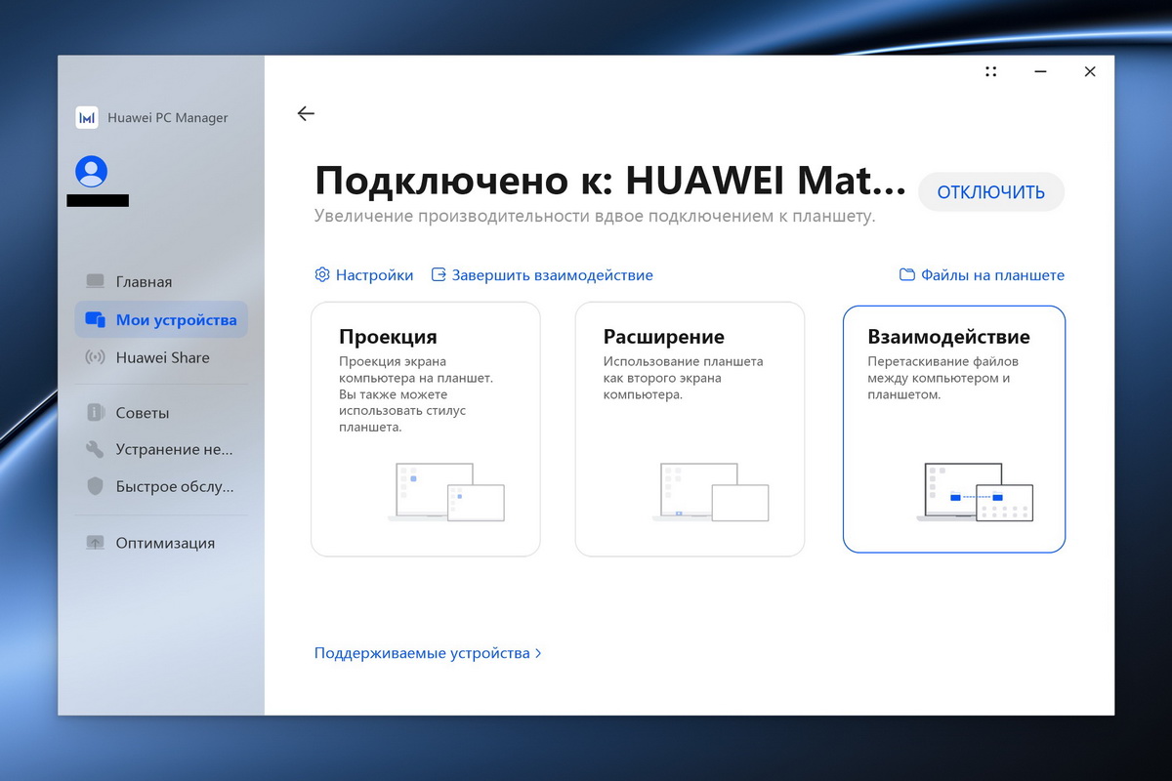The image size is (1172, 781).
Task: Click the Взаимодействие file-transfer illustration
Action: coord(975,492)
